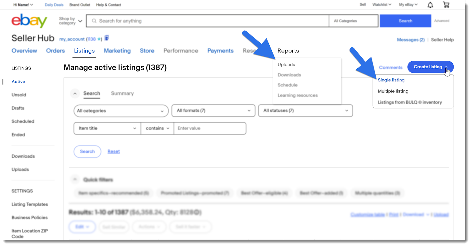Choose Listings from BULQ inventory
The image size is (471, 246).
coord(410,102)
